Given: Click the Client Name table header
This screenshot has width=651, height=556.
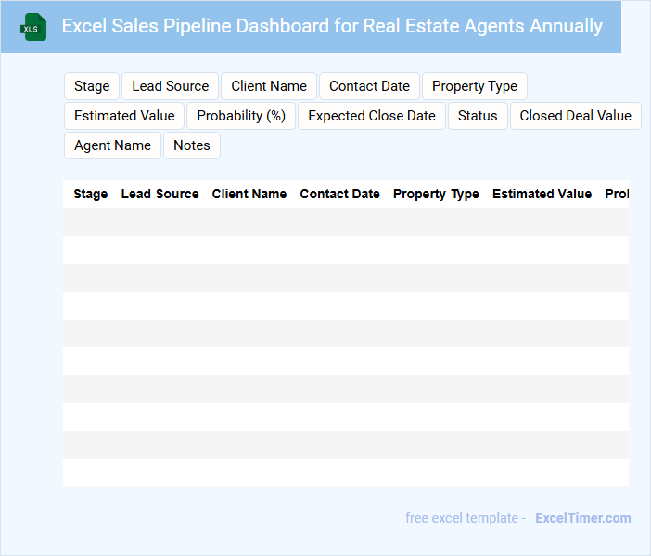Looking at the screenshot, I should coord(249,194).
